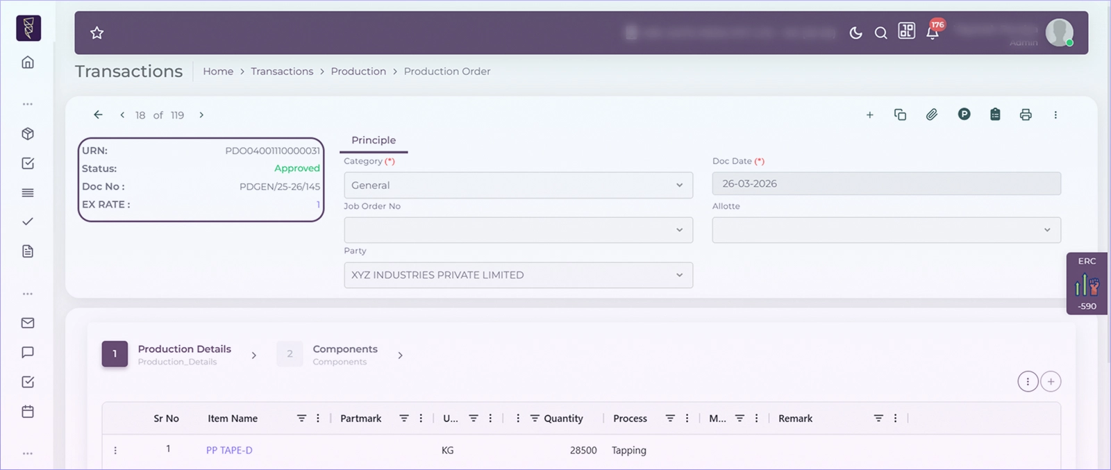The image size is (1111, 470).
Task: Sort by the Sr No column header
Action: point(166,419)
